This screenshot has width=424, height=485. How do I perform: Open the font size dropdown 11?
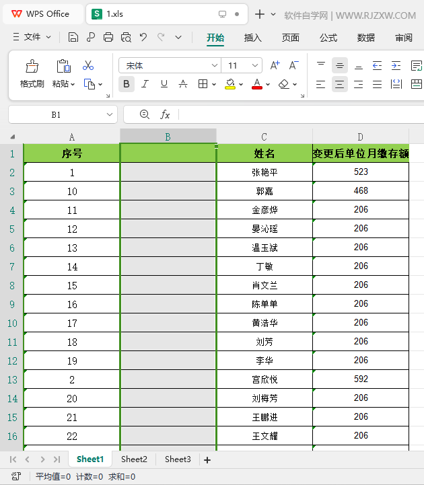255,65
